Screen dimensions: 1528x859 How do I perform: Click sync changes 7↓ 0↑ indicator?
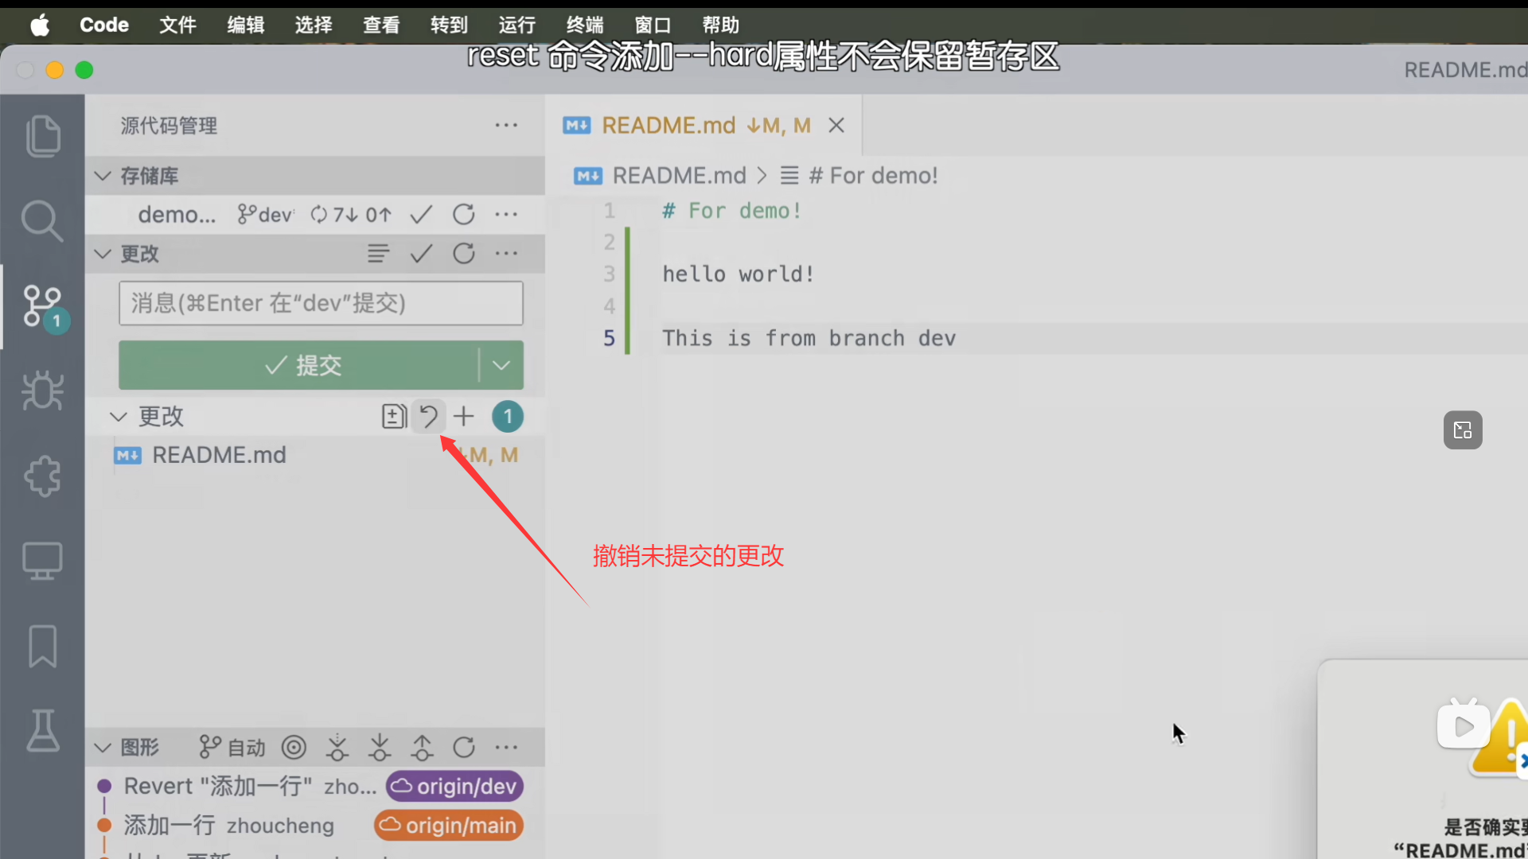coord(351,215)
